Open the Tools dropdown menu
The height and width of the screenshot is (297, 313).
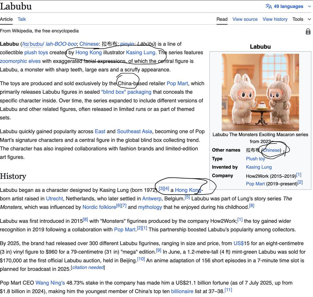[x=302, y=19]
